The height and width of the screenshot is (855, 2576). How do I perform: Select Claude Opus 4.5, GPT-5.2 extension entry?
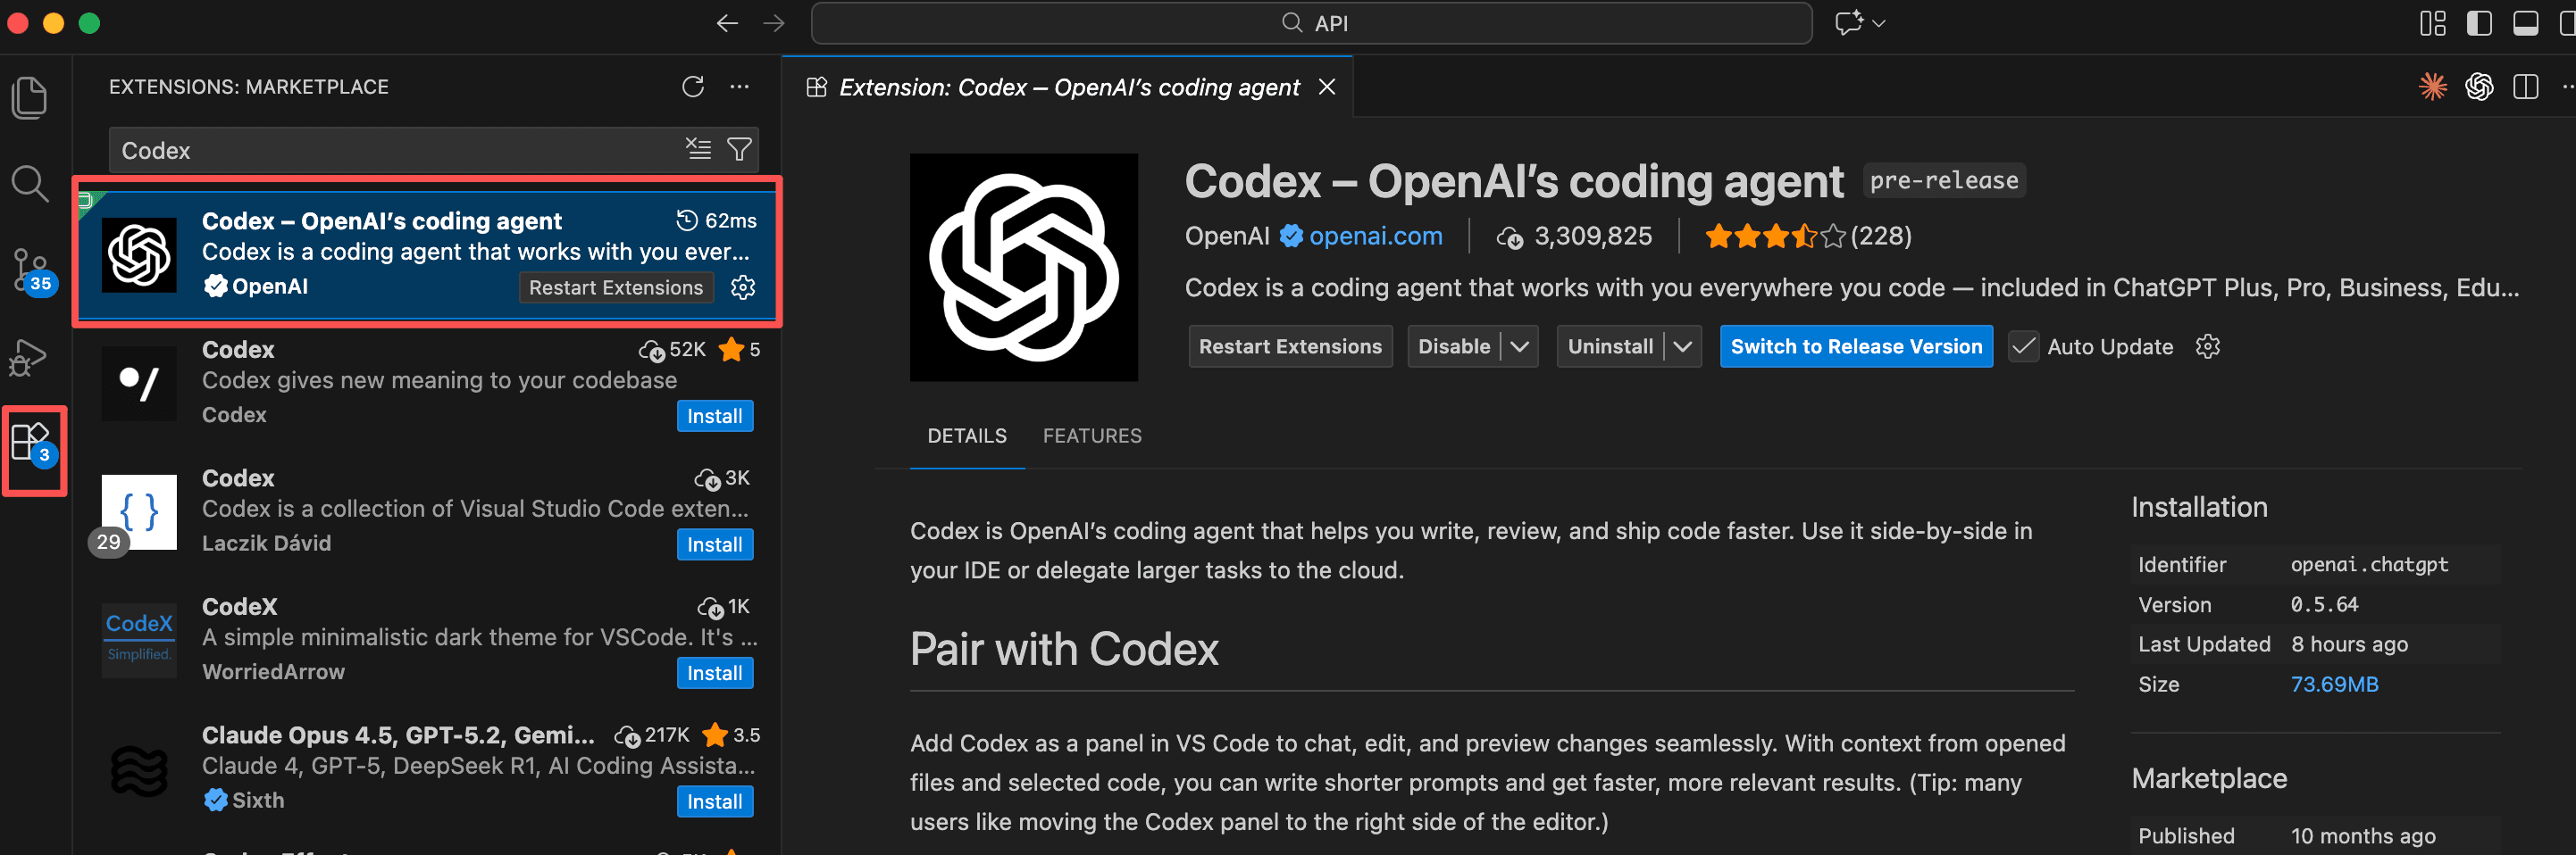tap(428, 768)
